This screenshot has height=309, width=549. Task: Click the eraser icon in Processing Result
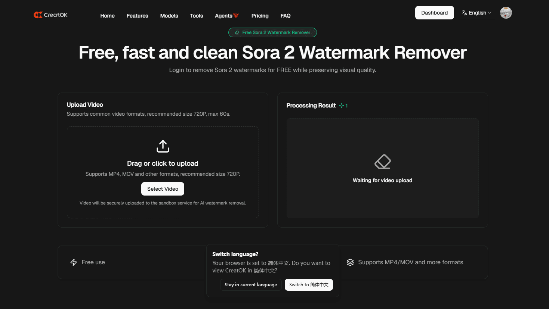tap(382, 162)
